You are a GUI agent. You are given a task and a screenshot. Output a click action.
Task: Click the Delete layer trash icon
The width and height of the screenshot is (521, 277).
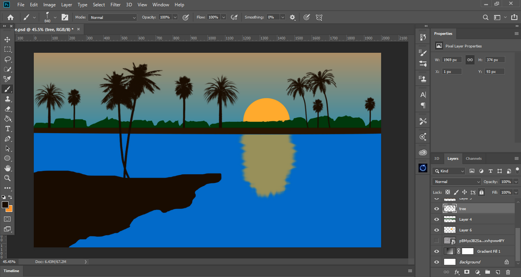point(508,272)
